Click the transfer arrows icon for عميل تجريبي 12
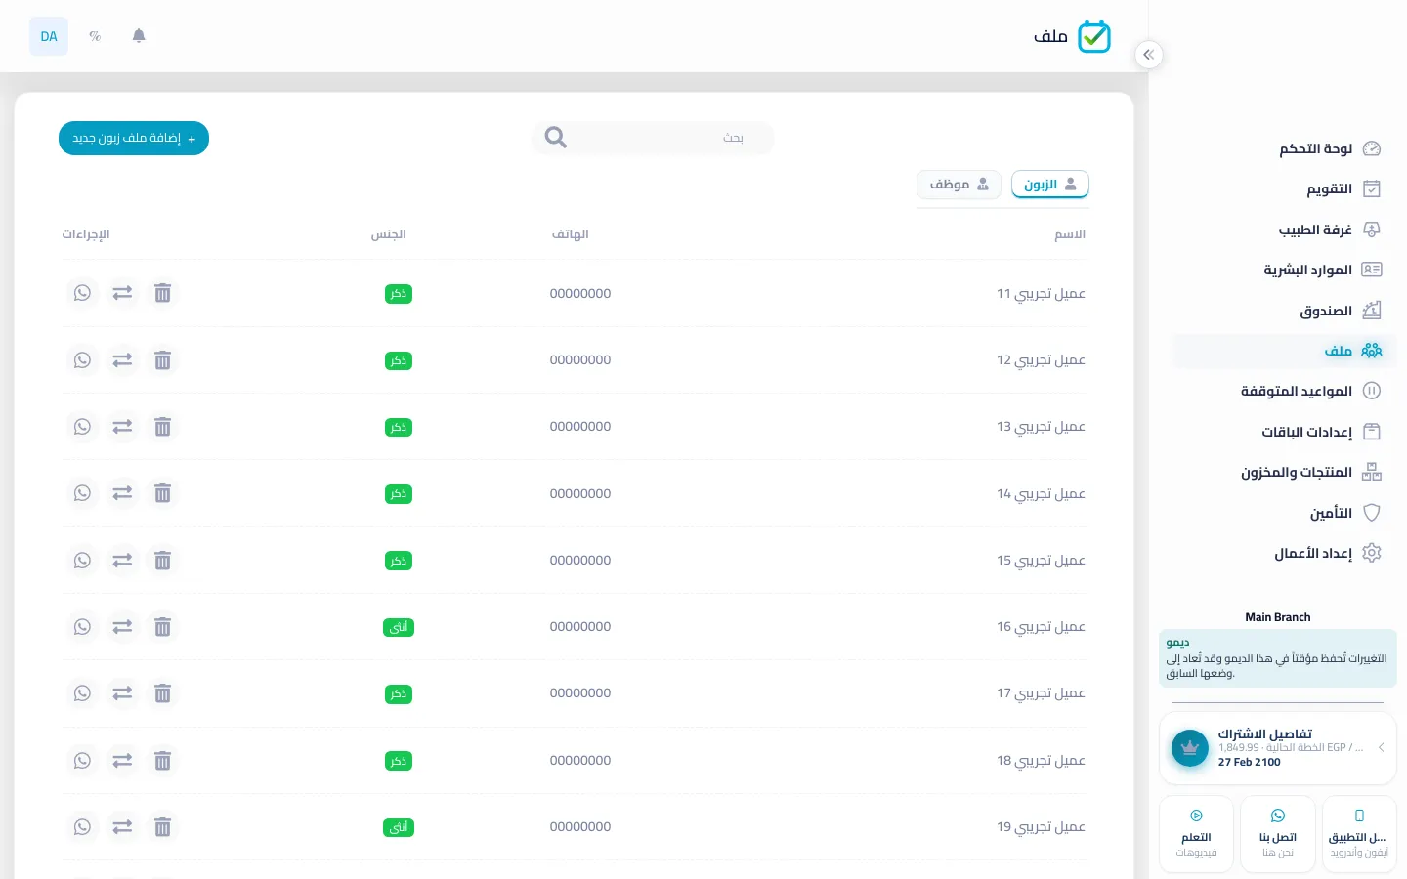The image size is (1407, 879). pyautogui.click(x=122, y=360)
